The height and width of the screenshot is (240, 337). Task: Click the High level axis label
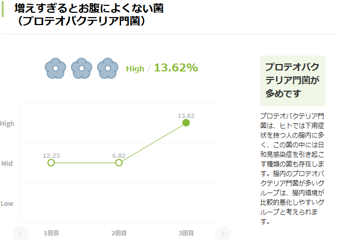[7, 124]
